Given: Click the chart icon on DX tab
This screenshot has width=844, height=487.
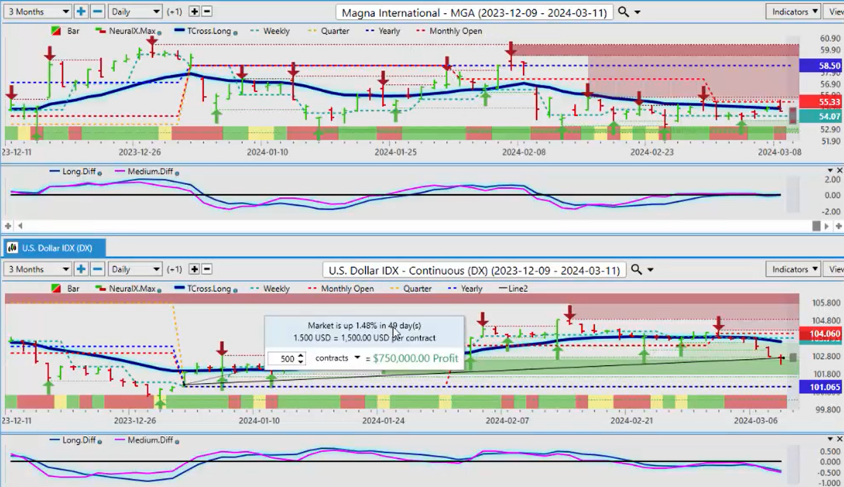Looking at the screenshot, I should click(x=13, y=247).
